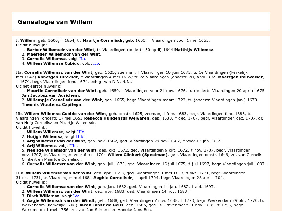Select Maartje Cornelisdr in the first entry
282x211 pixels.
click(x=102, y=40)
